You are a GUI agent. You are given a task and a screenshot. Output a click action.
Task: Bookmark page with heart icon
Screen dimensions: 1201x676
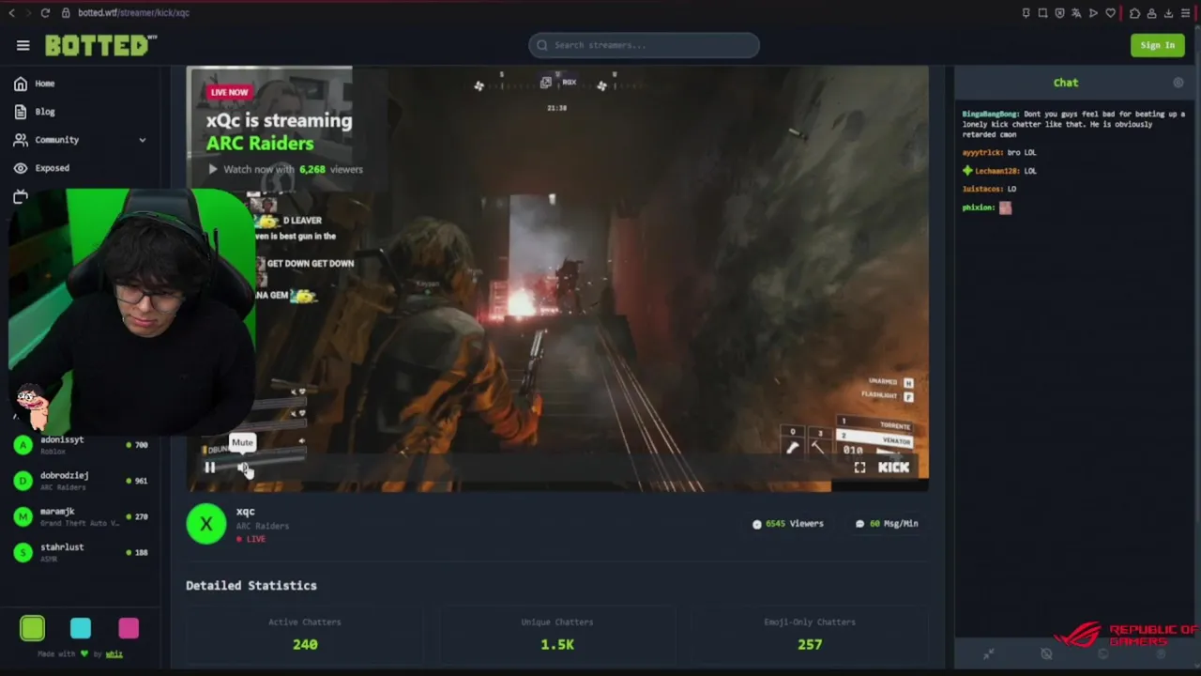1111,13
